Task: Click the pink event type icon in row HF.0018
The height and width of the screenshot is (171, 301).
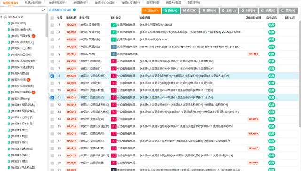Action: pos(114,148)
